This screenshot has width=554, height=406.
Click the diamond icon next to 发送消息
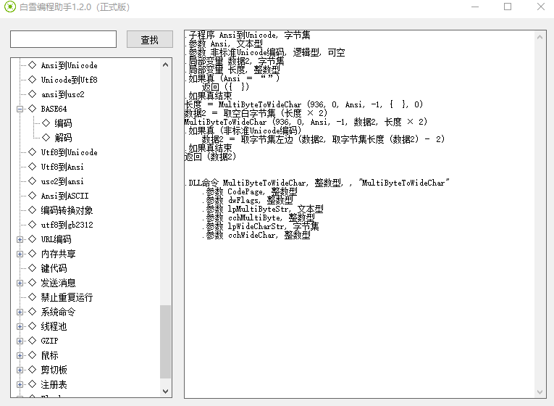pyautogui.click(x=32, y=283)
